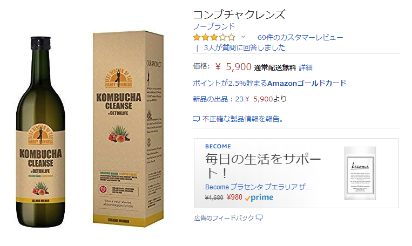Click the speech bubble report icon
Image resolution: width=412 pixels, height=246 pixels.
[196, 119]
